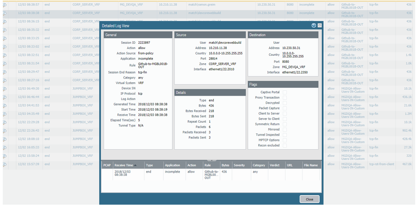Viewport: 416px width, 210px height.
Task: Open log details for 12/03 06:49:30 row
Action: coord(5,89)
